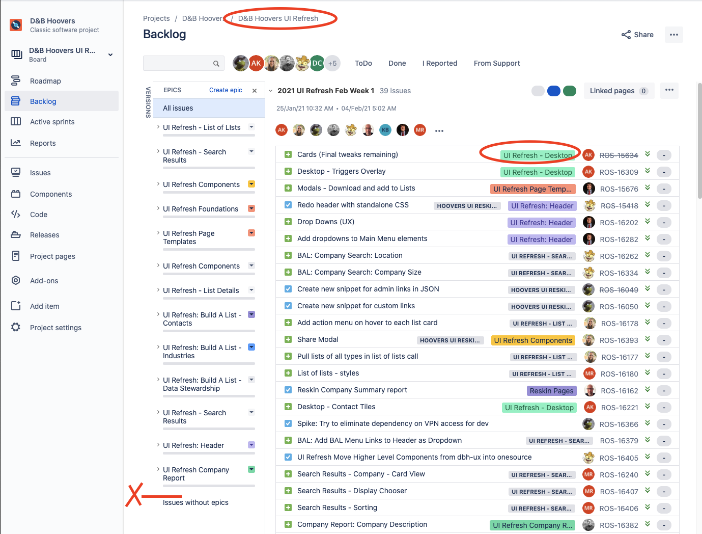This screenshot has width=702, height=534.
Task: Show more sprint assignees ellipsis
Action: pos(439,131)
